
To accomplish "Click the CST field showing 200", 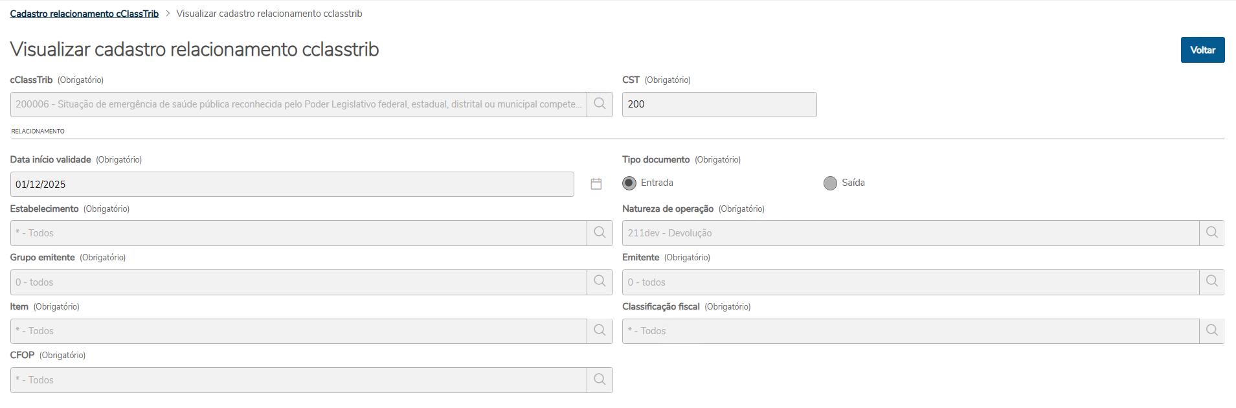I will (x=719, y=104).
